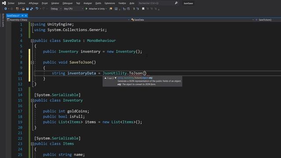The width and height of the screenshot is (281, 158).
Task: Click the navigate forward icon
Action: point(12,9)
